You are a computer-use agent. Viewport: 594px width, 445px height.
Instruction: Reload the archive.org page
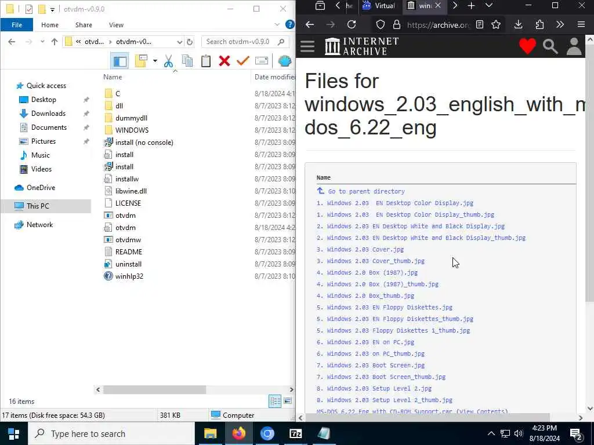coord(352,24)
